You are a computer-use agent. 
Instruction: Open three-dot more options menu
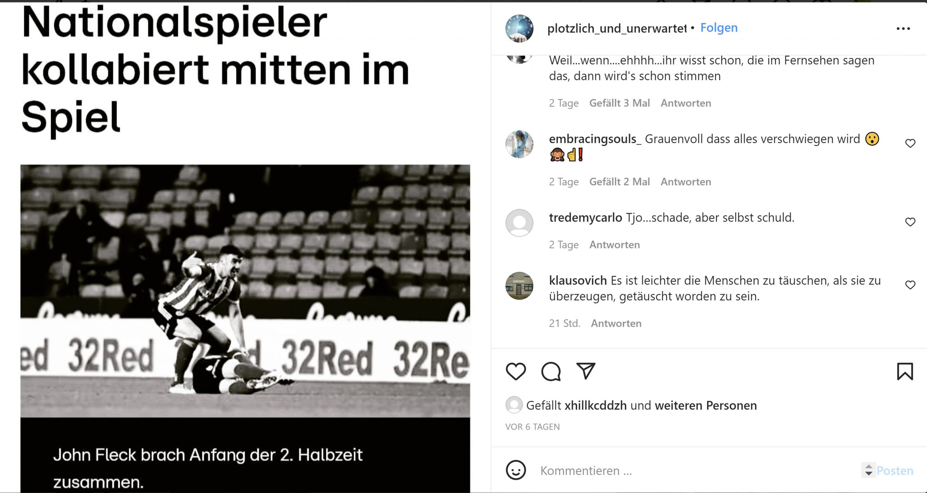(x=903, y=29)
